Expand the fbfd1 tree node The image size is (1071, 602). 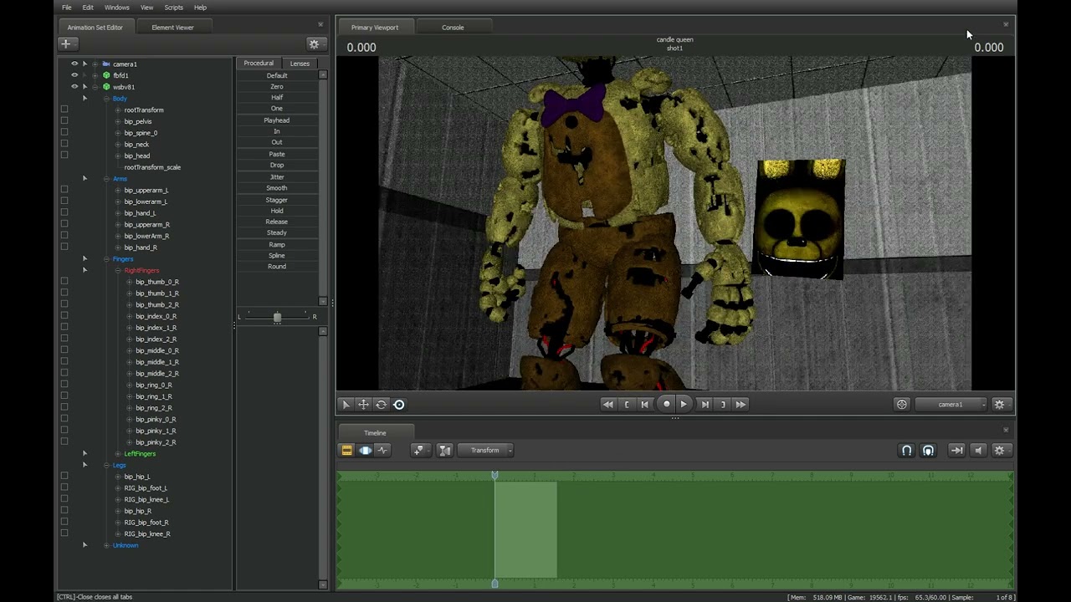(x=95, y=75)
